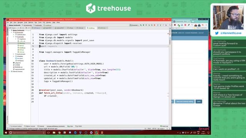Select requirements.txt in the project tree
The image size is (246, 138).
(19, 69)
